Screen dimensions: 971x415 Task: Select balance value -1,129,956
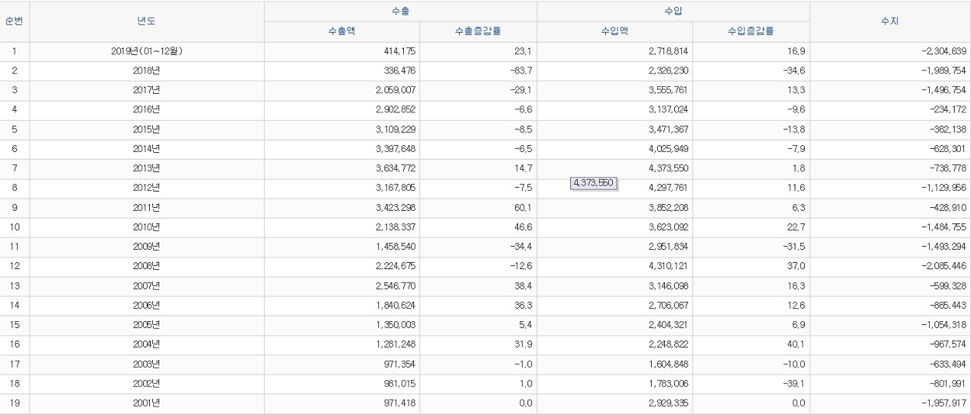pyautogui.click(x=945, y=188)
